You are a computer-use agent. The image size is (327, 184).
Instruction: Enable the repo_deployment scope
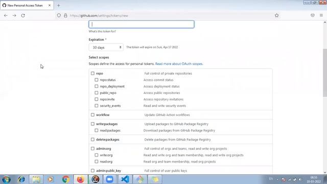click(x=97, y=86)
